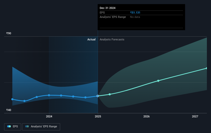This screenshot has height=133, width=211.
Task: Select the forecast data point after 2026
Action: coord(158,81)
